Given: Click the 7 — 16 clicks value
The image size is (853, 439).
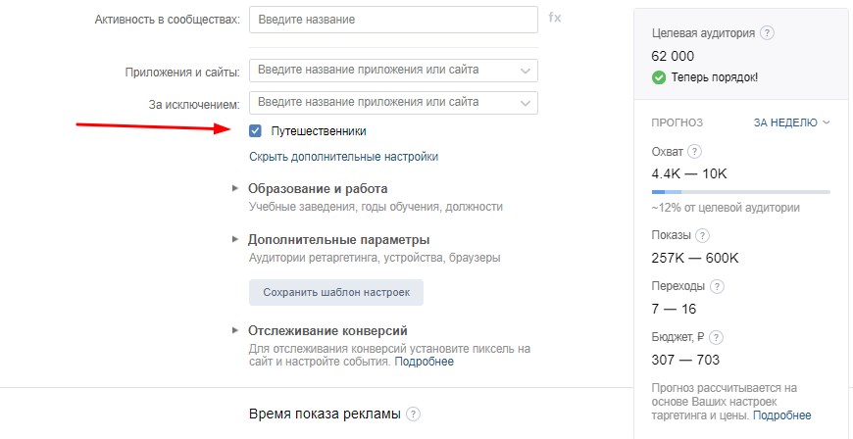Looking at the screenshot, I should coord(674,310).
